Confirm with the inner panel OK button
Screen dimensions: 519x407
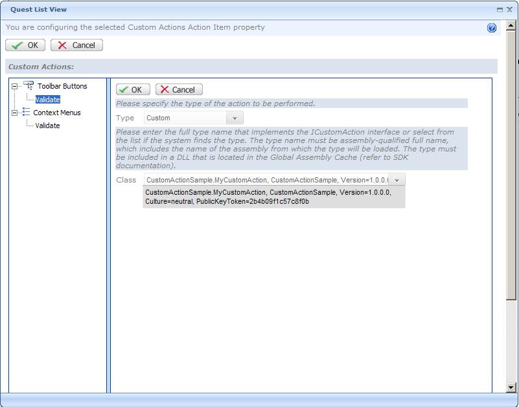(x=133, y=90)
